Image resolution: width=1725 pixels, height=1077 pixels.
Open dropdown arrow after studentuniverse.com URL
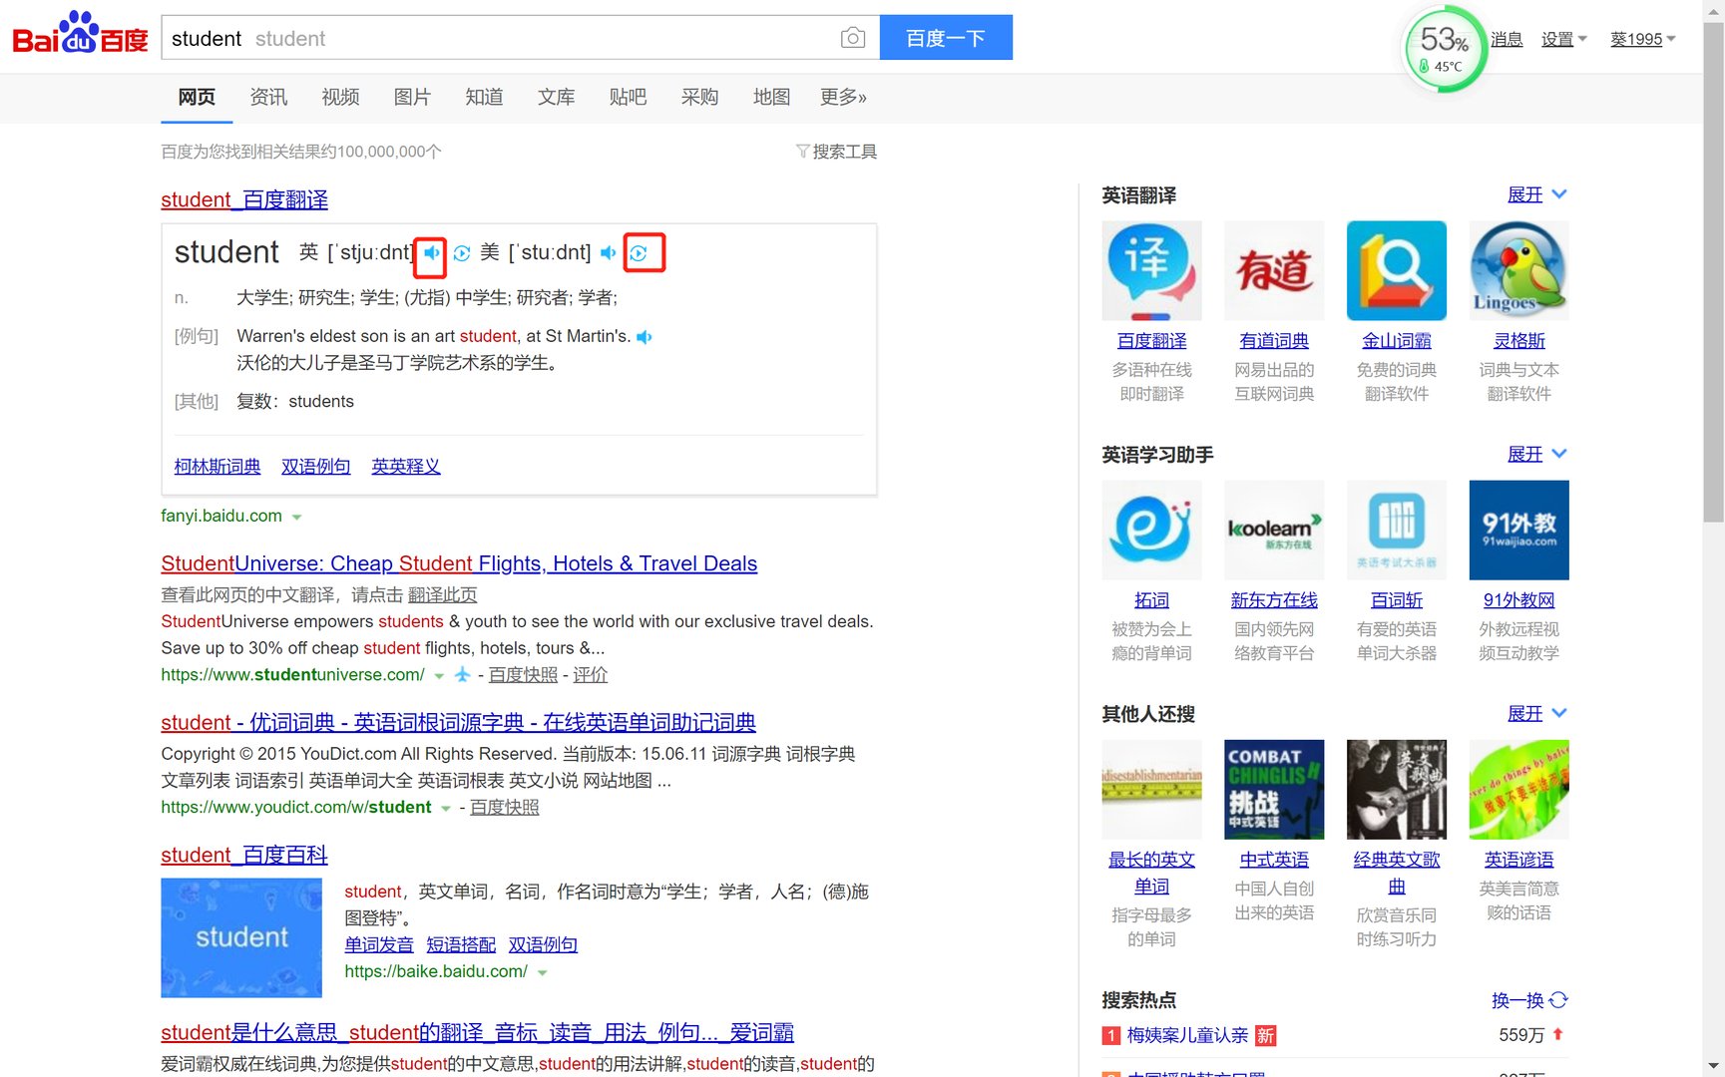pos(439,676)
